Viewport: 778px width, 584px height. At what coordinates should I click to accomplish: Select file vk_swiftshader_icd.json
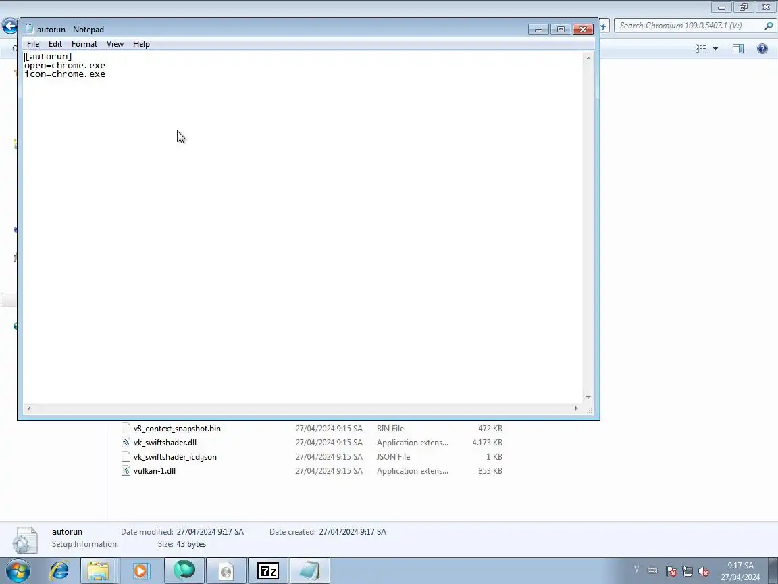[175, 457]
